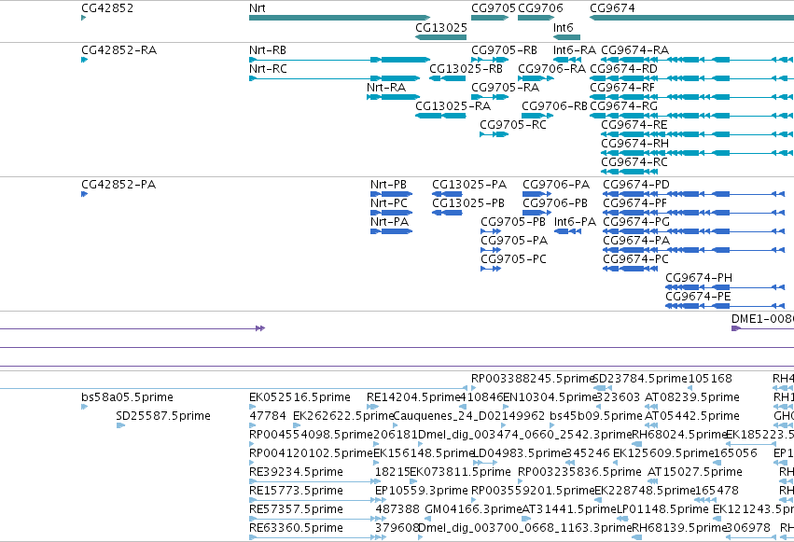This screenshot has width=794, height=542.
Task: Click EST LD04983.5prime
Action: click(485, 463)
